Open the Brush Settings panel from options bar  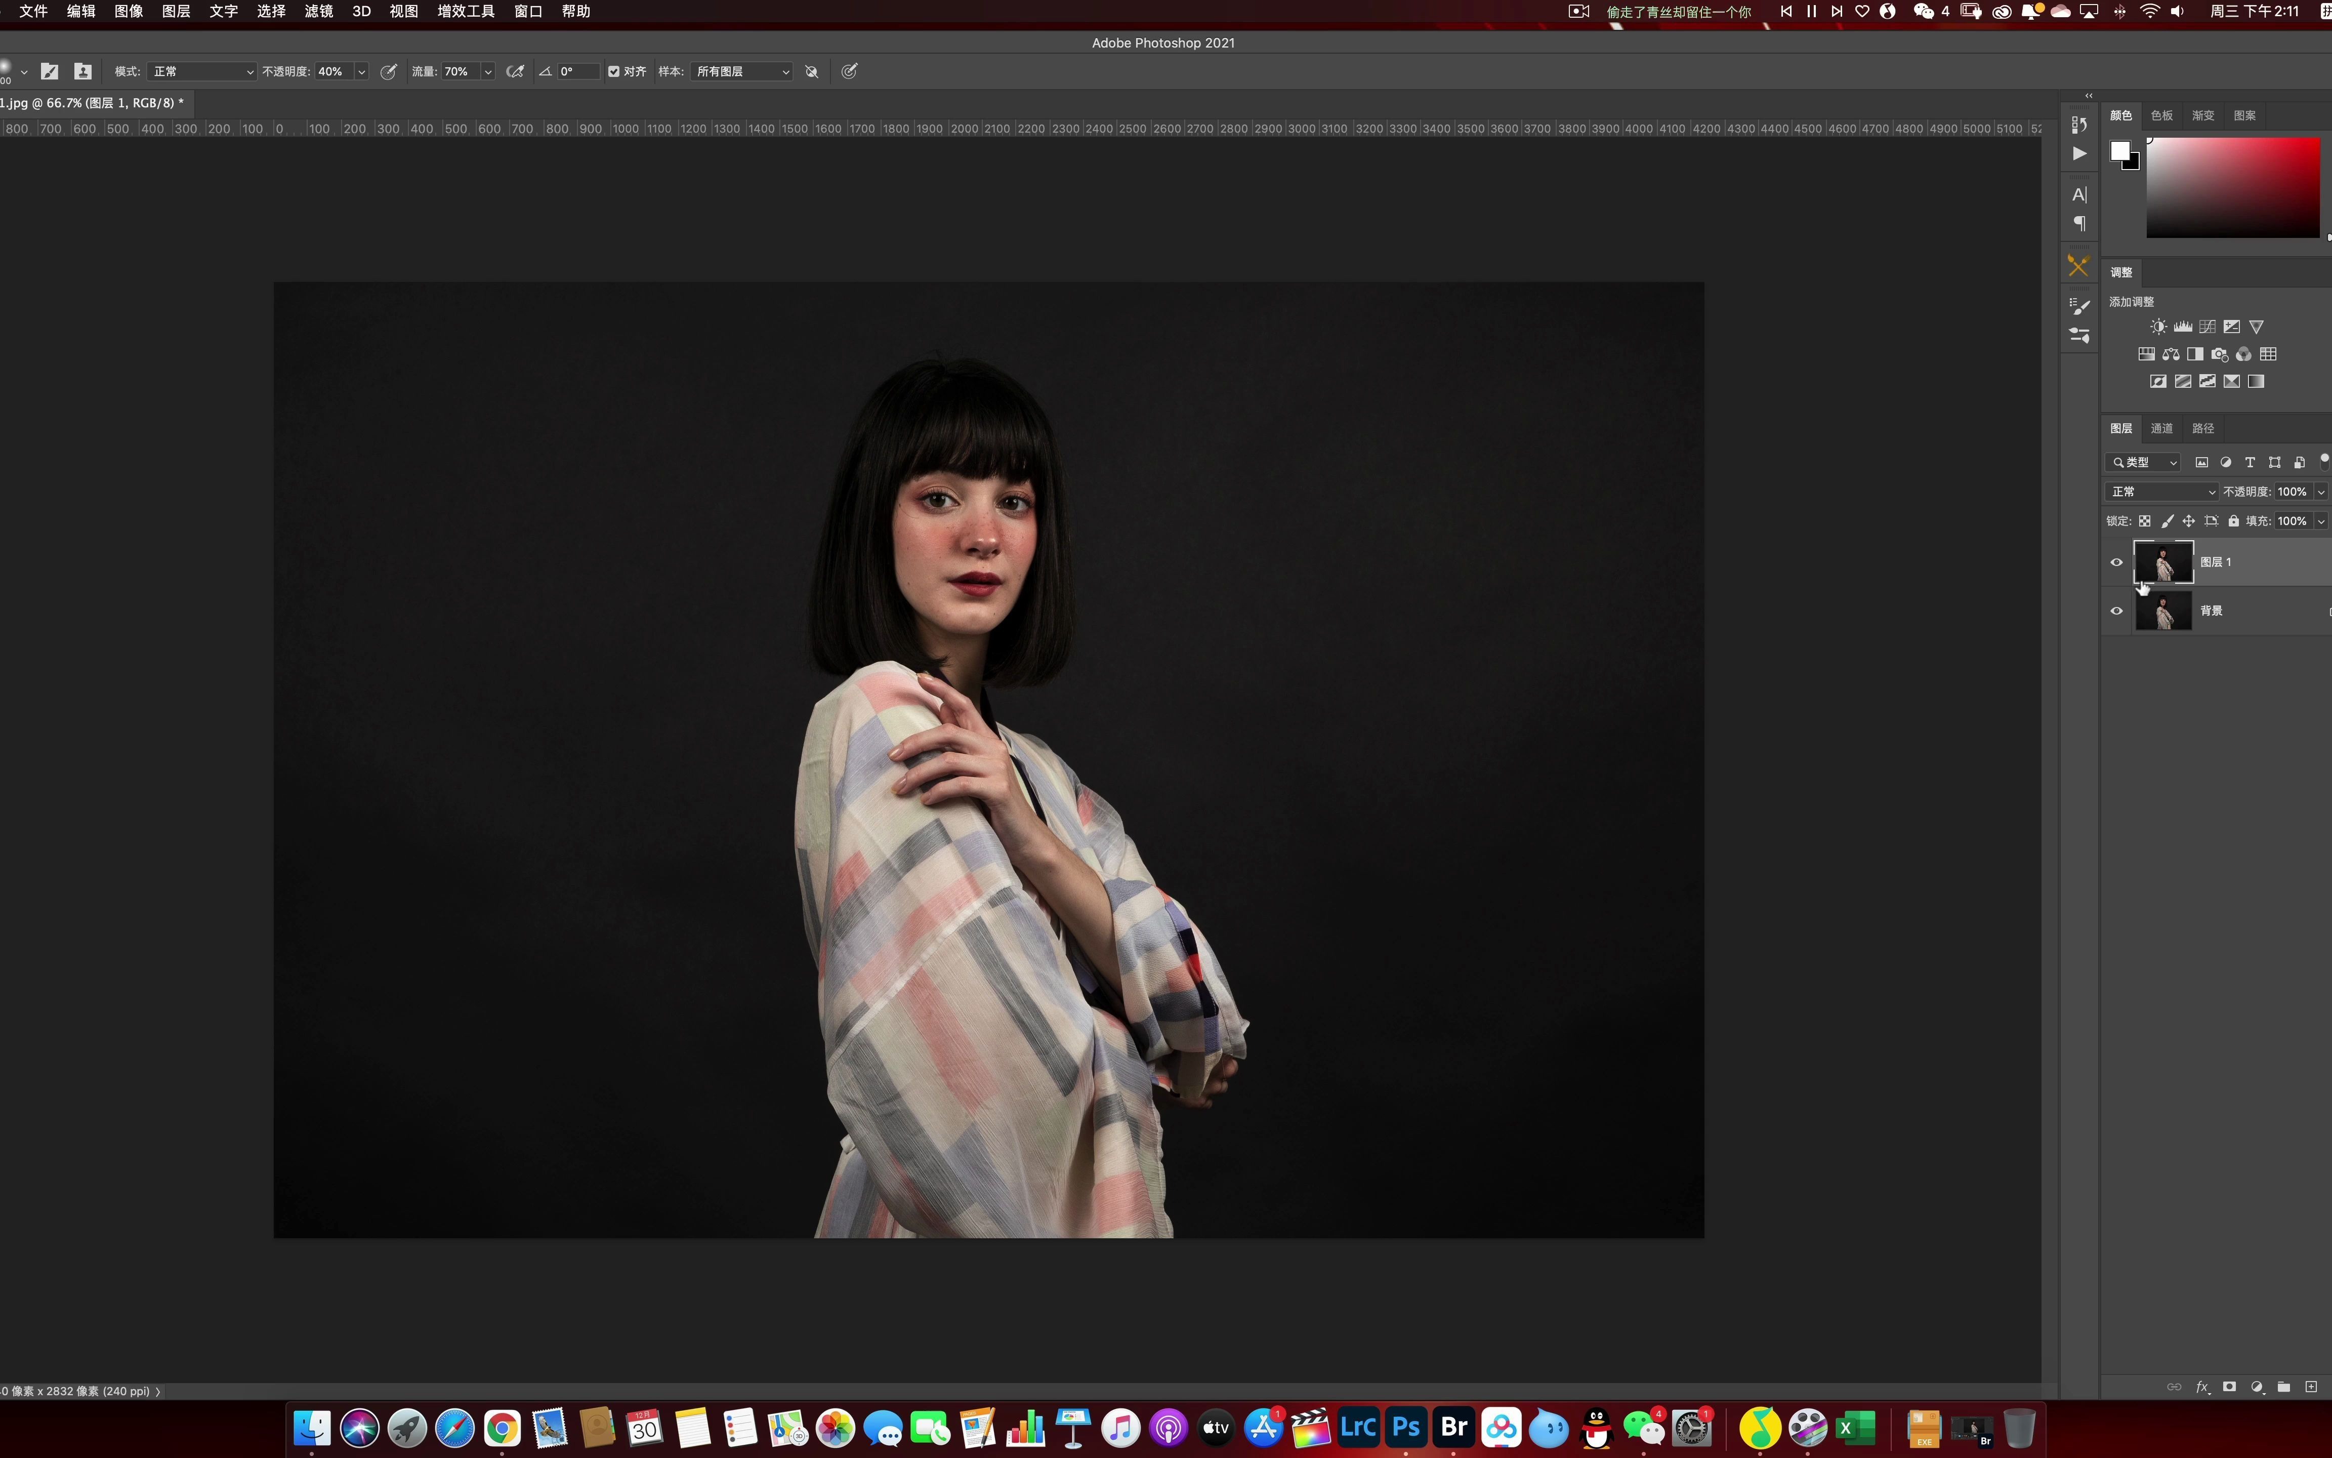(50, 71)
